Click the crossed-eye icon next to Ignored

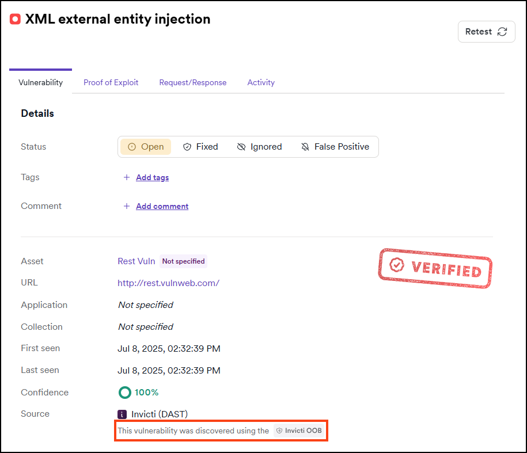[x=241, y=147]
